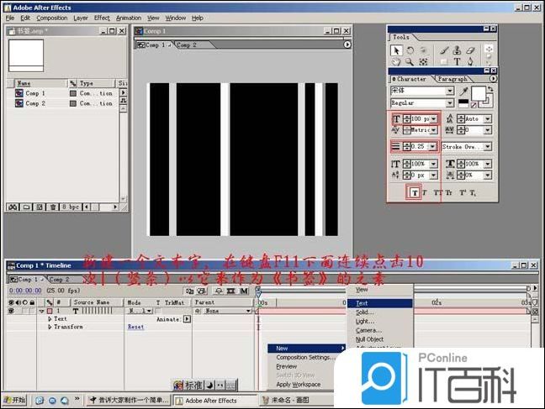Select the Rotation tool in Tools
The image size is (545, 409).
pyautogui.click(x=410, y=50)
